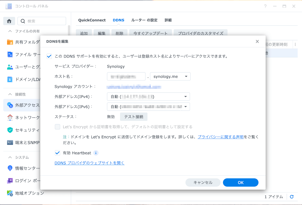Open Network house icon in sidebar
Screen dimensions: 302x205
click(10, 117)
